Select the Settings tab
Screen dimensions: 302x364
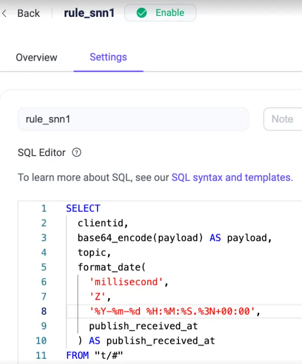point(108,57)
